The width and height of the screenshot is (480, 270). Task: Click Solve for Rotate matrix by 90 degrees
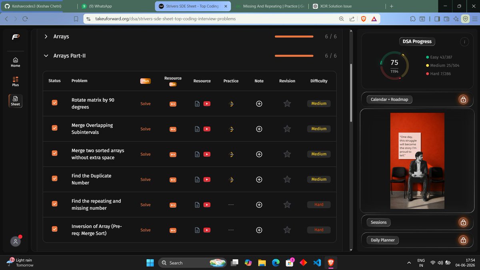click(146, 104)
